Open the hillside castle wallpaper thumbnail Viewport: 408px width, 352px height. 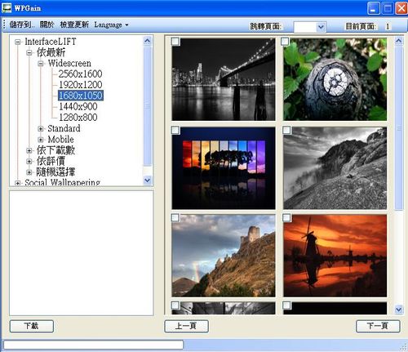click(x=224, y=256)
